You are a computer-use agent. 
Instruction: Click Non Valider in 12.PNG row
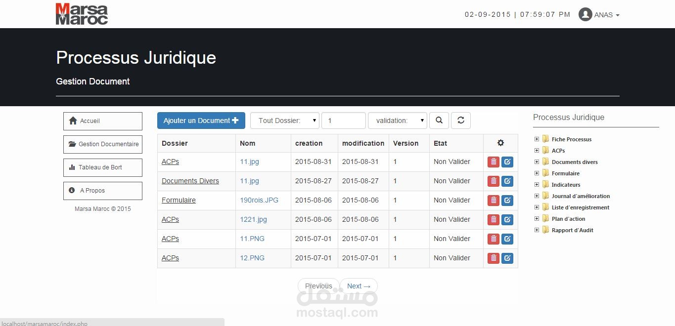[452, 258]
